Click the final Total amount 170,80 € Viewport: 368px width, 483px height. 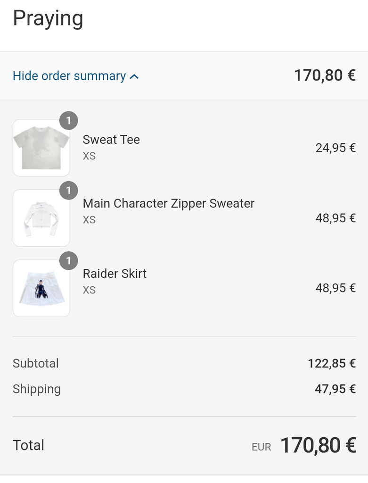(x=318, y=445)
